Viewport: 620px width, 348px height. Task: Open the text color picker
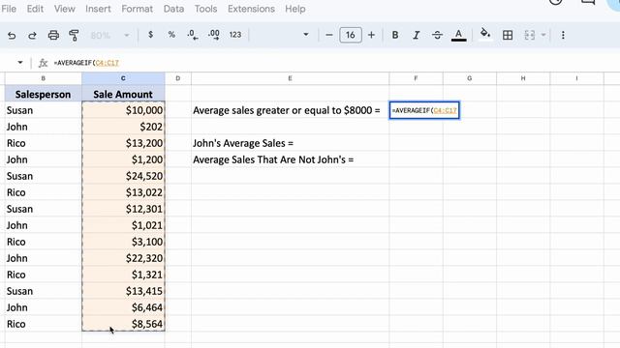tap(458, 35)
